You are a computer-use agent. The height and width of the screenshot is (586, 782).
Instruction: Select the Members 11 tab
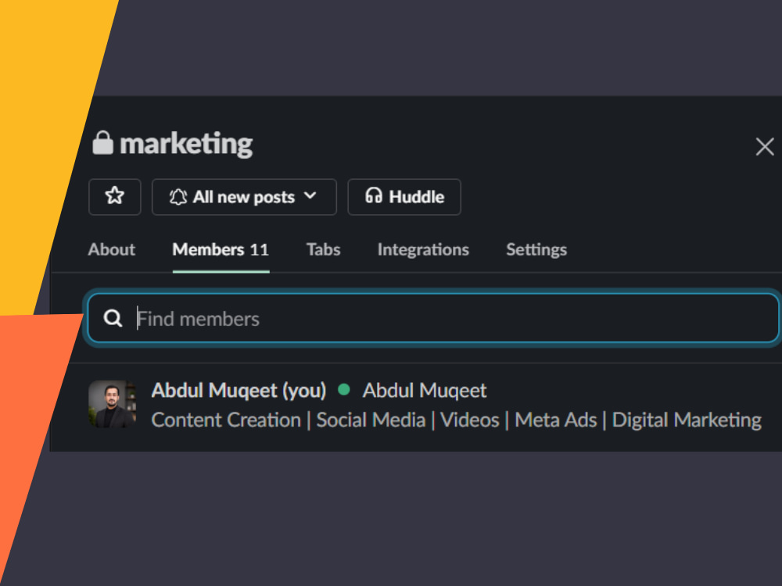click(221, 249)
